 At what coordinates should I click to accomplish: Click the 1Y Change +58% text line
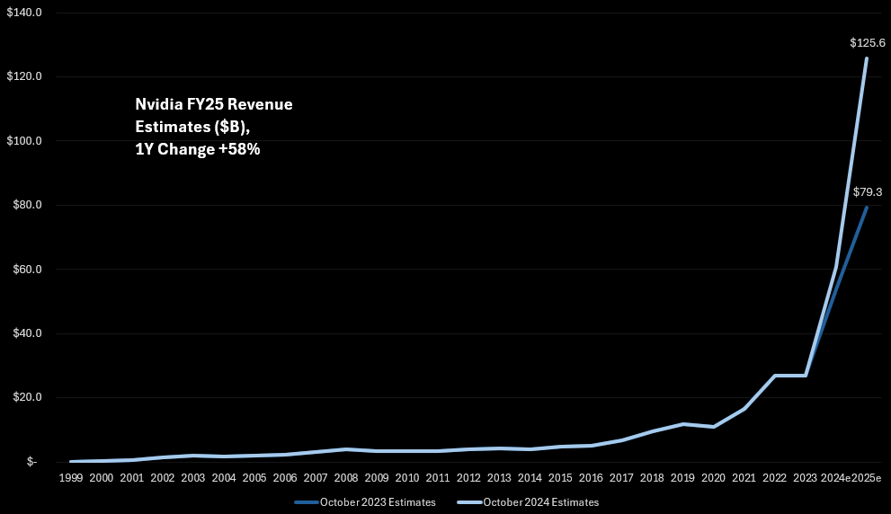pyautogui.click(x=197, y=149)
